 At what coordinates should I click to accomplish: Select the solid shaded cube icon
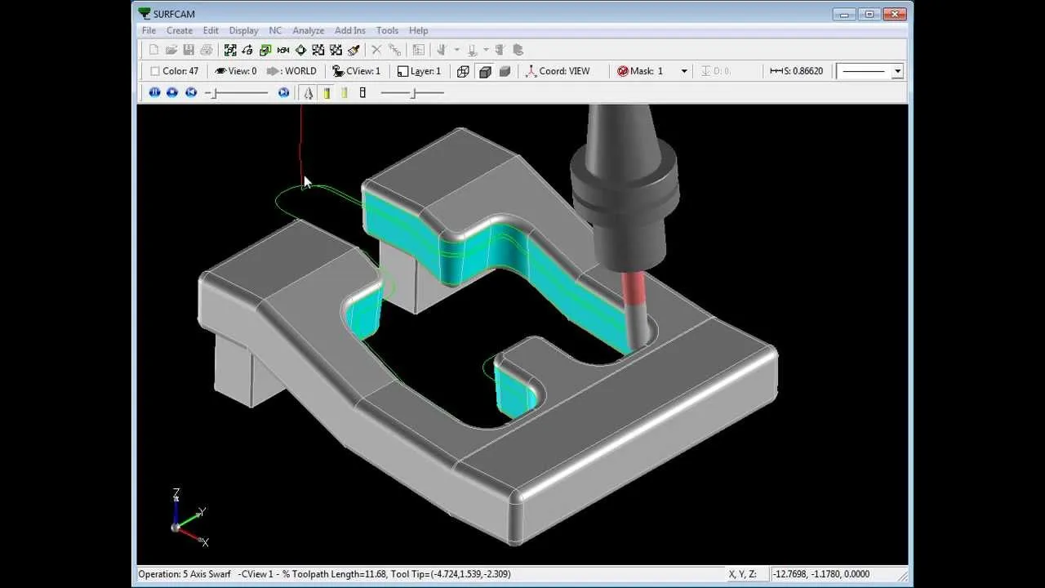click(505, 71)
